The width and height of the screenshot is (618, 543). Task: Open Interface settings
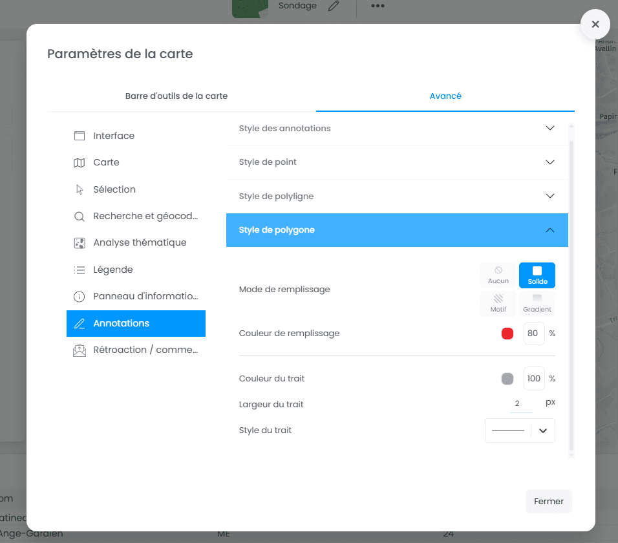(x=136, y=136)
